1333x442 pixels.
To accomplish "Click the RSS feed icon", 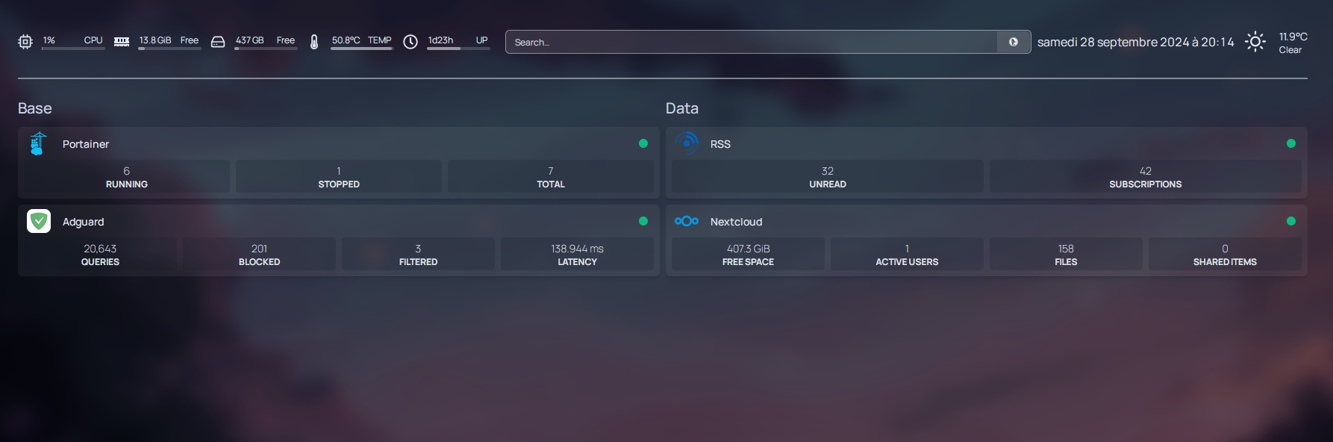I will [687, 143].
